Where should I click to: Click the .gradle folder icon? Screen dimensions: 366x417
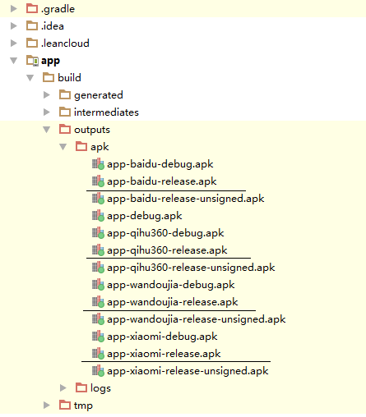(x=32, y=9)
